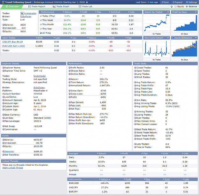Click the trader avatar icon beside broketrader
199x195 pixels.
[22, 13]
